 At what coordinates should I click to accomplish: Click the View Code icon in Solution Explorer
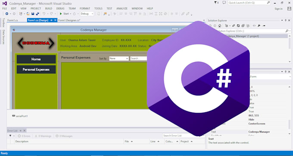click(254, 26)
